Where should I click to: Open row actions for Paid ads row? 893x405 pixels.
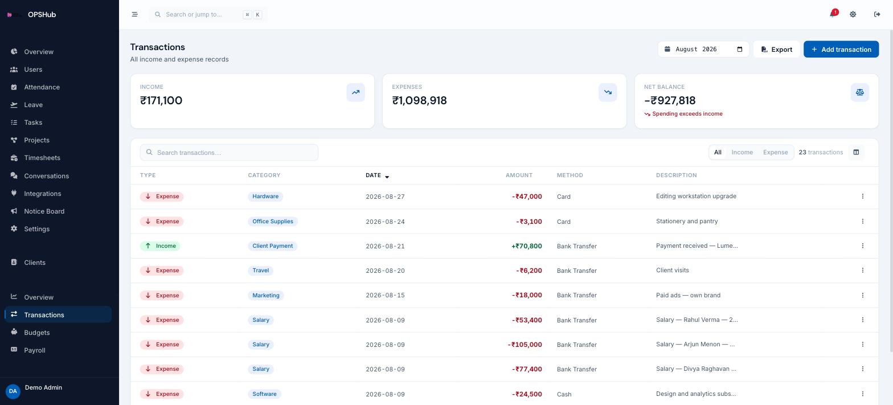point(862,295)
